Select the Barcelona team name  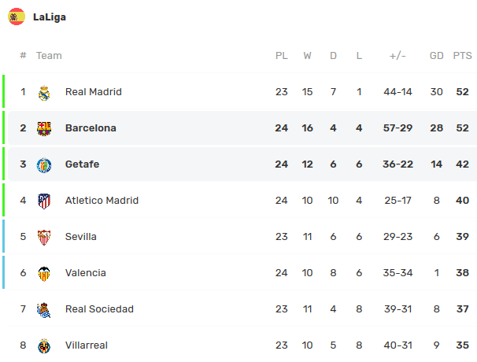pyautogui.click(x=91, y=128)
